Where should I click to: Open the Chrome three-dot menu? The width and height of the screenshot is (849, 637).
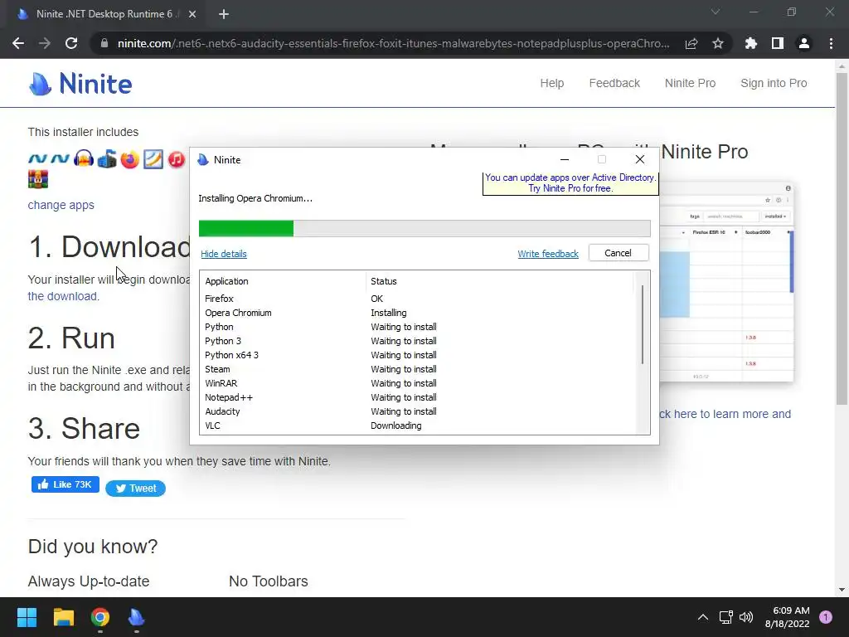[x=831, y=43]
